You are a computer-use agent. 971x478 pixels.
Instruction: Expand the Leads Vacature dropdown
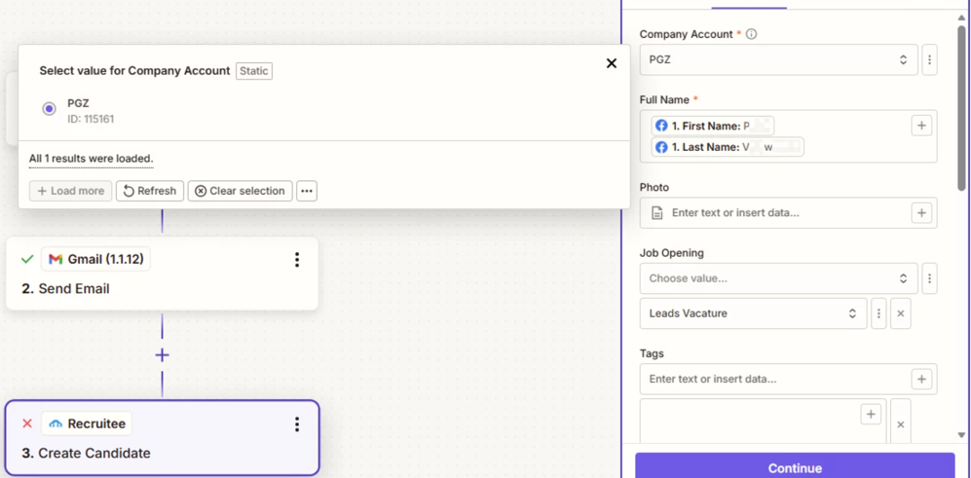[x=752, y=313]
